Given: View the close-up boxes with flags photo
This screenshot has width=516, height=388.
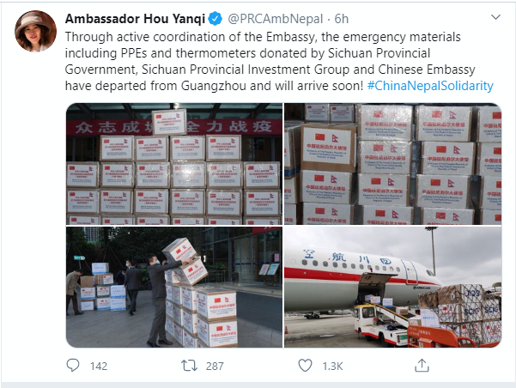Looking at the screenshot, I should [393, 164].
